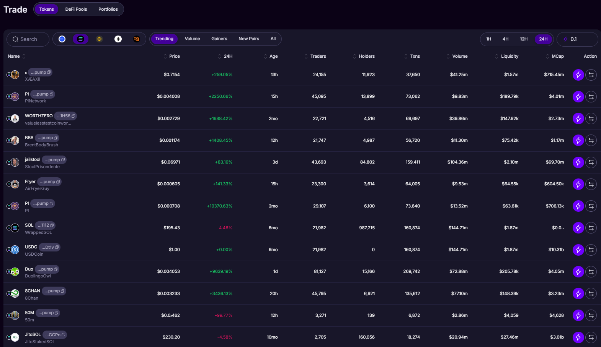Click the +10370.63% change value
This screenshot has width=601, height=347.
(x=220, y=206)
